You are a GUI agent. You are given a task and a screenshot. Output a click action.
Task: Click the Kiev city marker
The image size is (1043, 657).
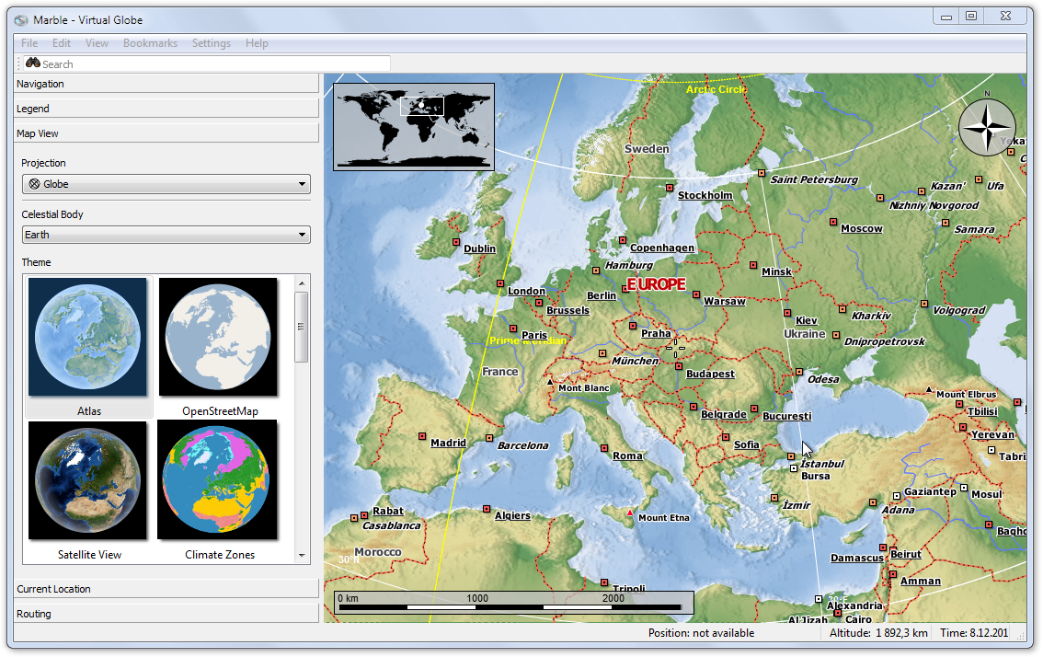click(787, 313)
